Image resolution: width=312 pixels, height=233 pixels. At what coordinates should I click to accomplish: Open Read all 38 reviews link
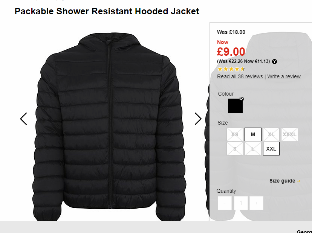240,76
